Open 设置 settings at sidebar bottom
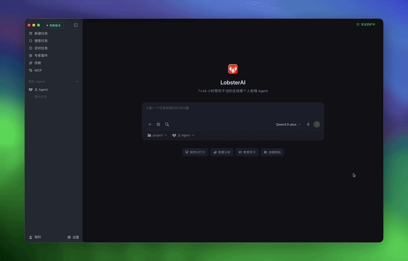This screenshot has height=261, width=408. (73, 238)
